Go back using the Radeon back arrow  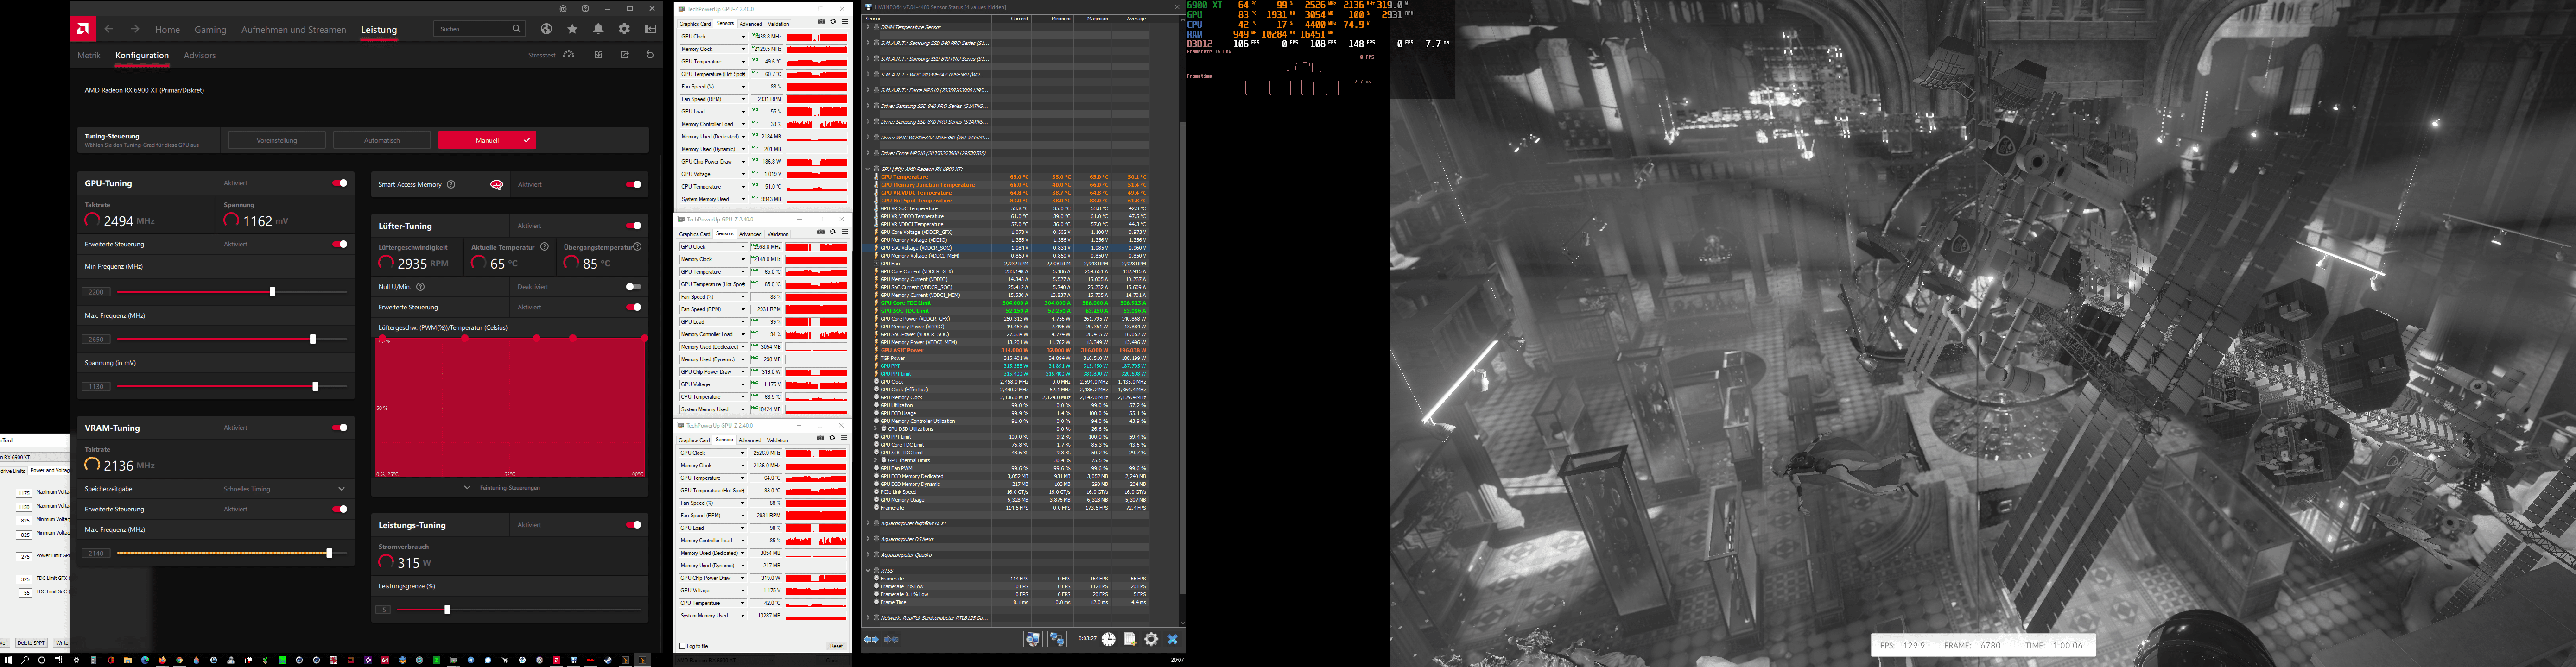pos(109,29)
